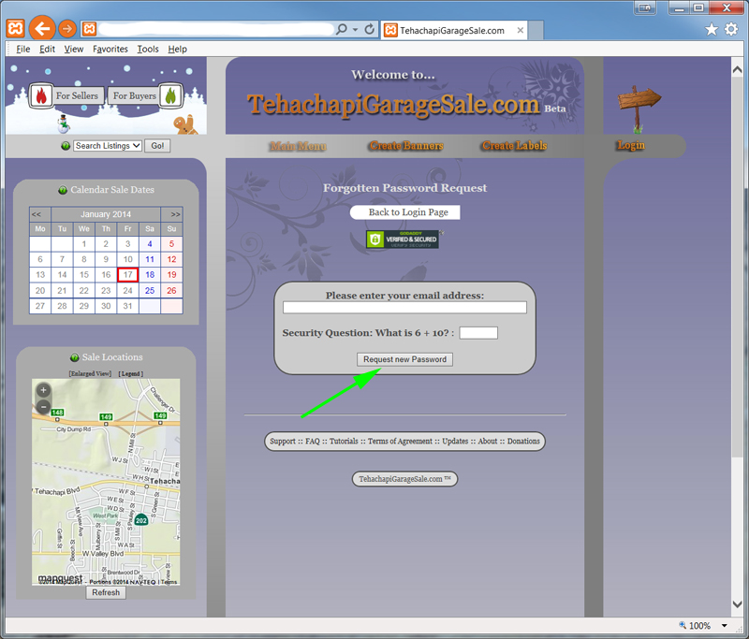
Task: Click help icon next to Sale Locations
Action: [x=75, y=357]
